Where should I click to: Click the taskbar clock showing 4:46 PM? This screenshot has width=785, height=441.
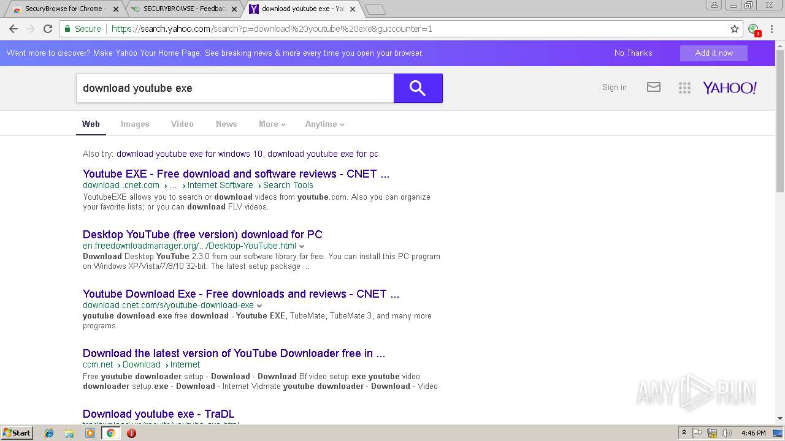click(753, 433)
